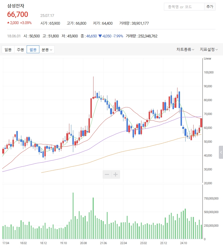This screenshot has height=248, width=223.
Task: Click the 50,000 price axis label
Action: (x=208, y=142)
